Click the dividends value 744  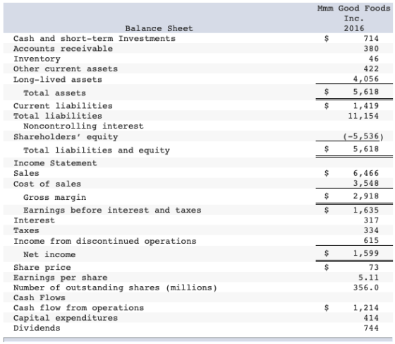point(371,328)
